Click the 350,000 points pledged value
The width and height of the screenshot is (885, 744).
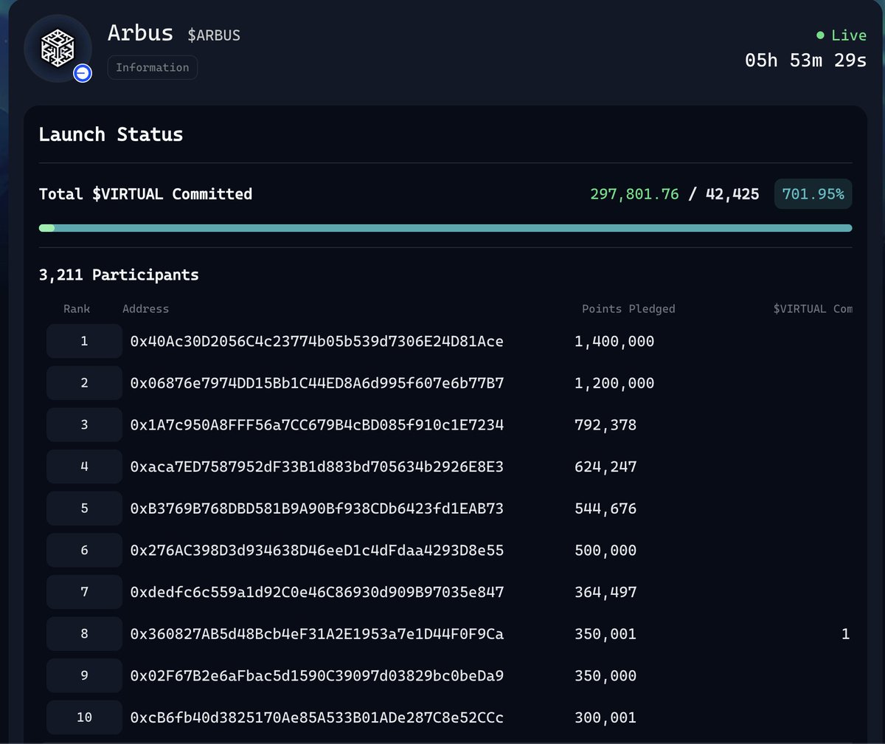[x=605, y=676]
